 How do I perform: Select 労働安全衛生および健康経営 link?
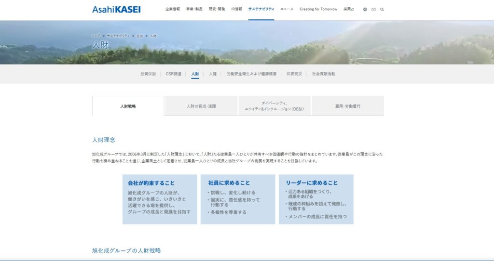[251, 74]
